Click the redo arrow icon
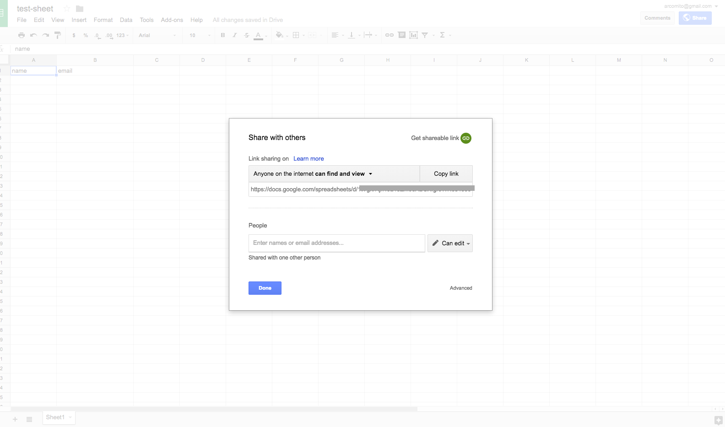725x427 pixels. point(45,35)
